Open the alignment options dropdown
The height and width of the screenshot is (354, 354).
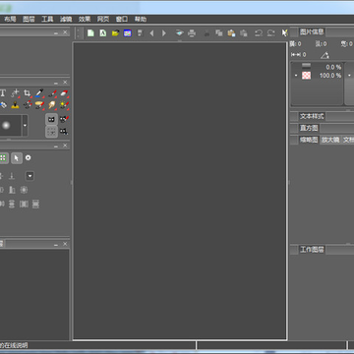tap(29, 176)
